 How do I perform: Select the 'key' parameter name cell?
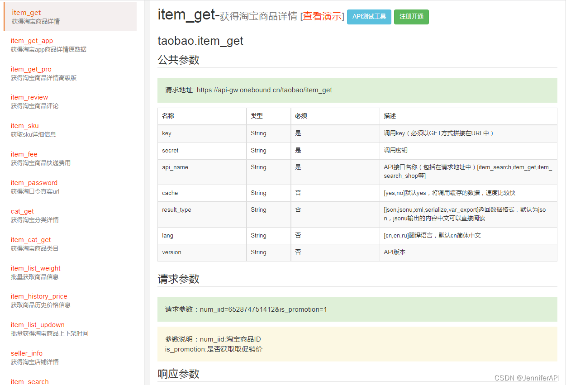point(202,133)
